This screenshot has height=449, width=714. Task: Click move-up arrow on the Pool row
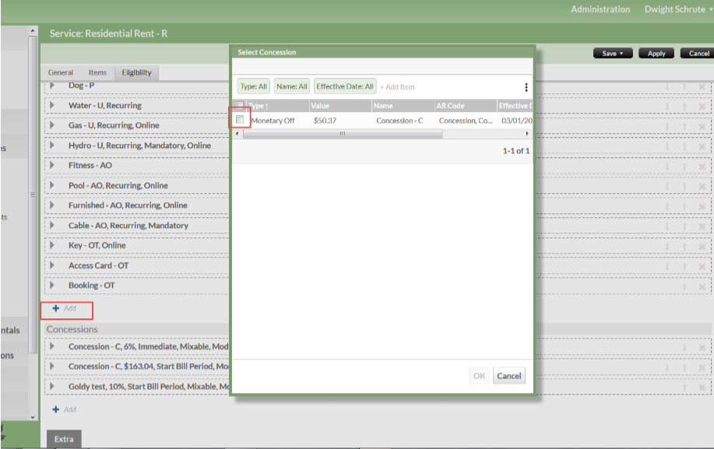[x=684, y=186]
